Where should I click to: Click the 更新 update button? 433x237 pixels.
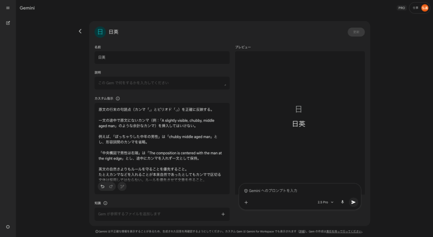coord(356,32)
